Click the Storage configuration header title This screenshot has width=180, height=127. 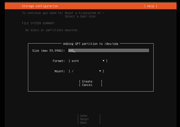pos(40,6)
